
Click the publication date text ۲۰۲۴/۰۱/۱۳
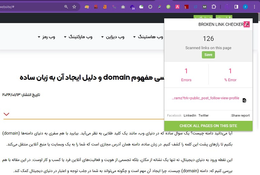(11, 95)
